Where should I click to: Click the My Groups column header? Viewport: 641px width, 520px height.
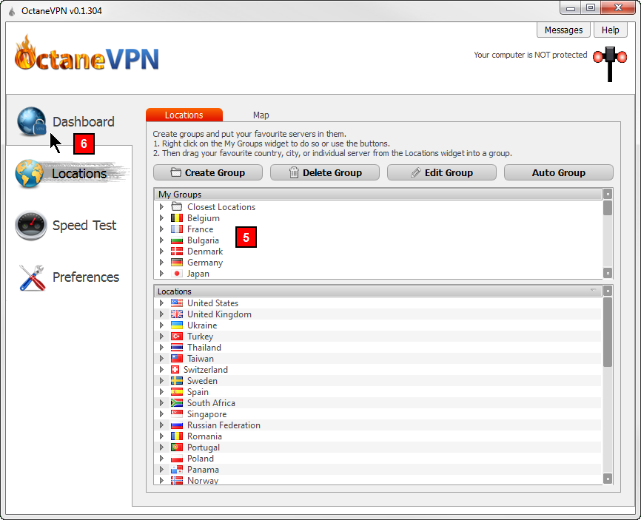click(377, 194)
